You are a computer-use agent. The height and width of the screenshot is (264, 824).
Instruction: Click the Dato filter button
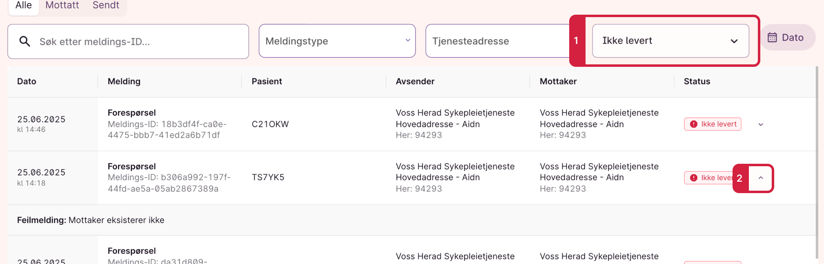[787, 37]
